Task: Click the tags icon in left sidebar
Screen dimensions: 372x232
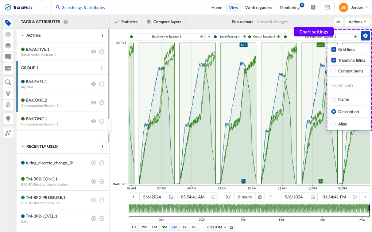Action: [8, 23]
